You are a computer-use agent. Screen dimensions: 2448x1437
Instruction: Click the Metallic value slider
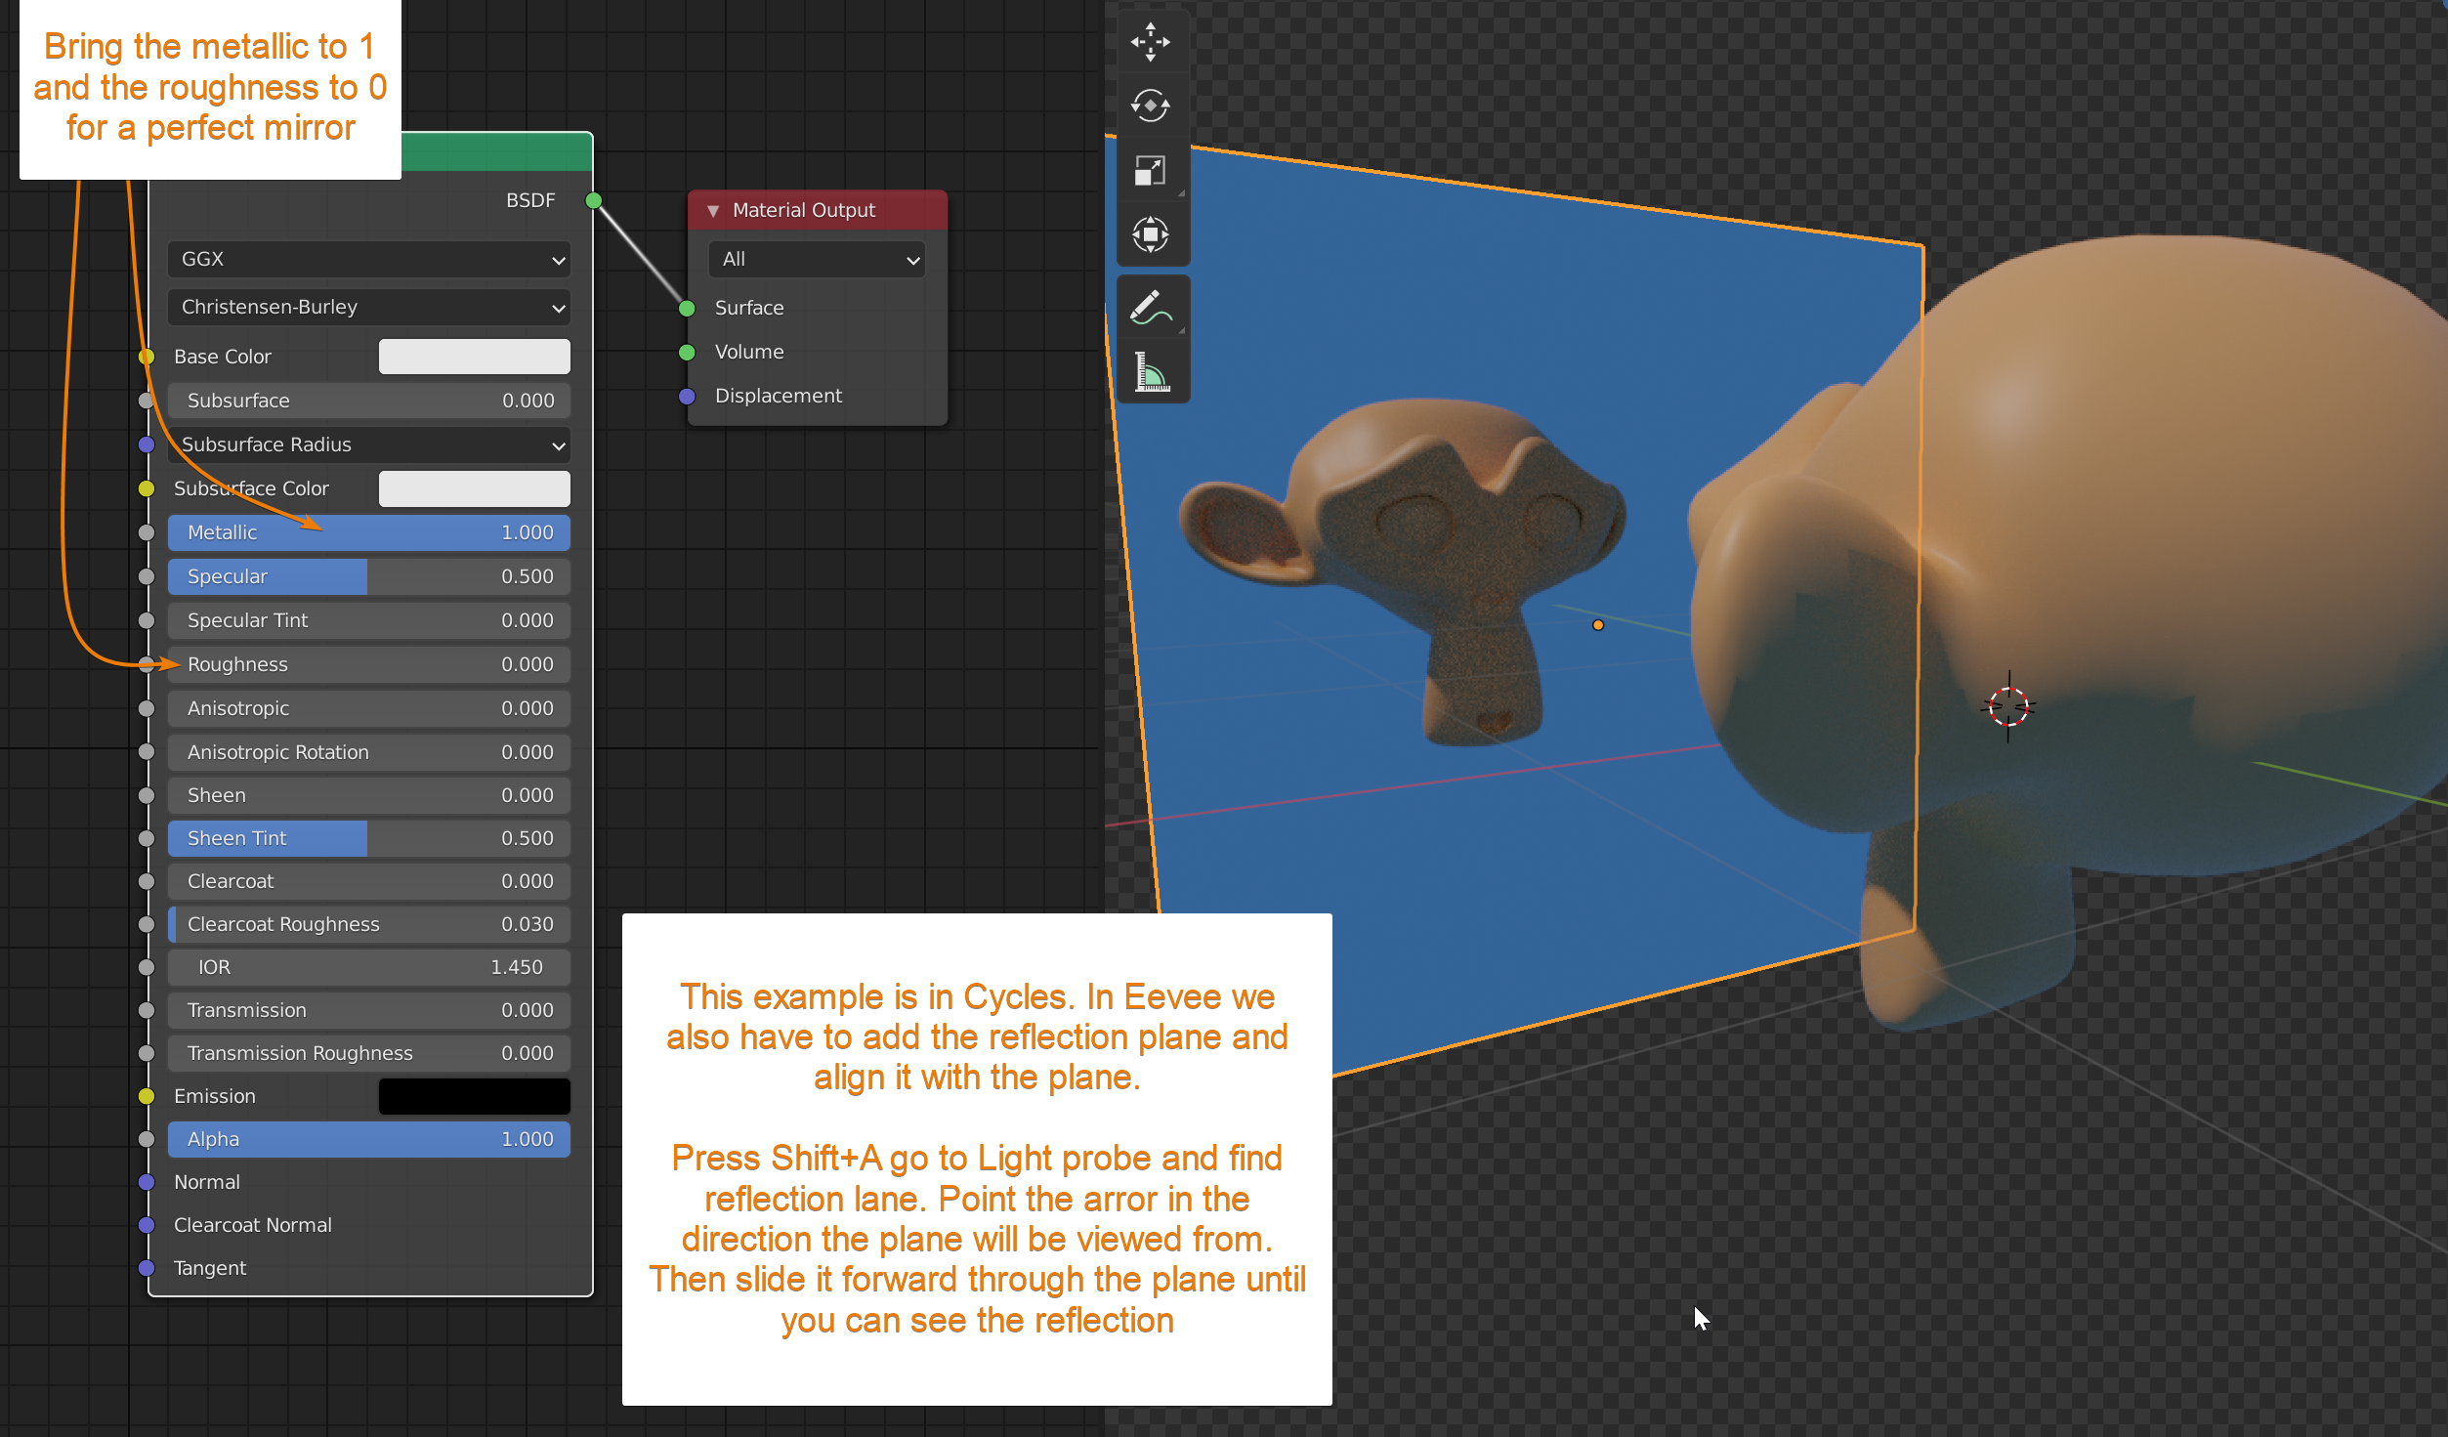(369, 532)
